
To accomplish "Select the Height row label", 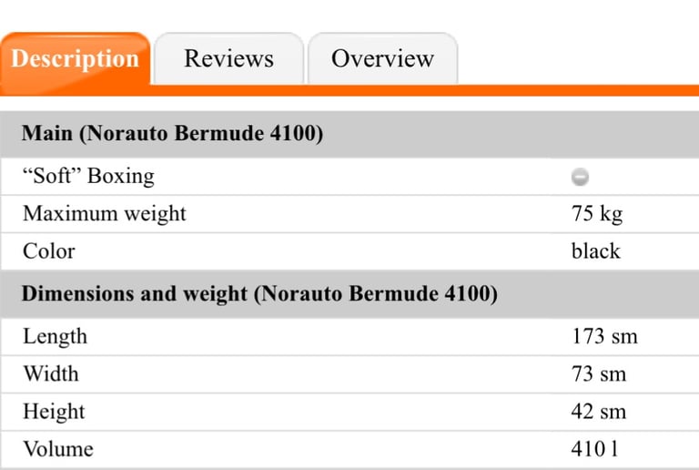I will (x=54, y=411).
